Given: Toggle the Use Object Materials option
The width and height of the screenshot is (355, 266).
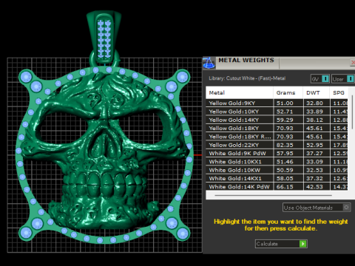Looking at the screenshot, I should 317,208.
